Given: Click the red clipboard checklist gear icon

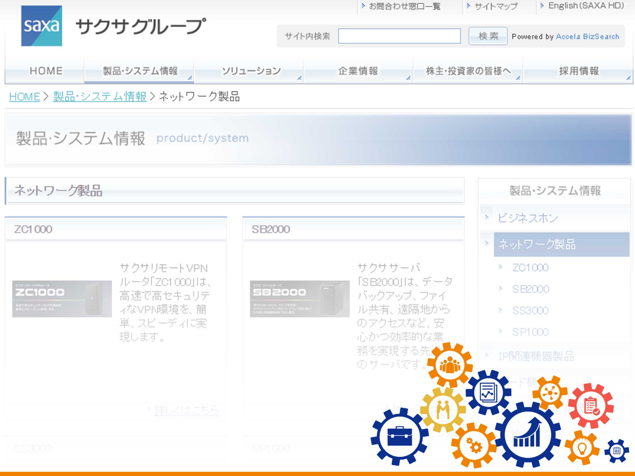Looking at the screenshot, I should pos(590,406).
